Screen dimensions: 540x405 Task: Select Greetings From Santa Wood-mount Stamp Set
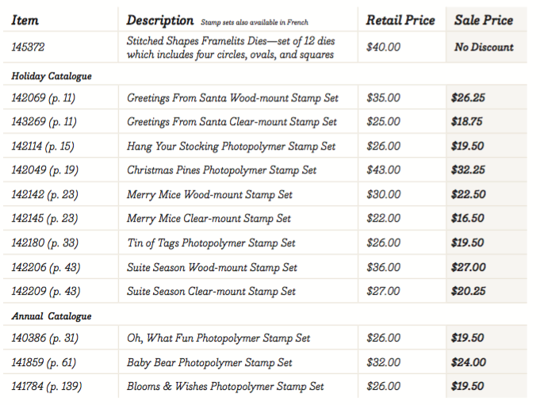coord(232,98)
